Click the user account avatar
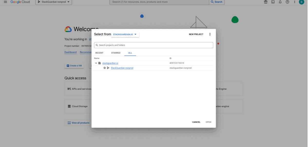 click(301, 2)
